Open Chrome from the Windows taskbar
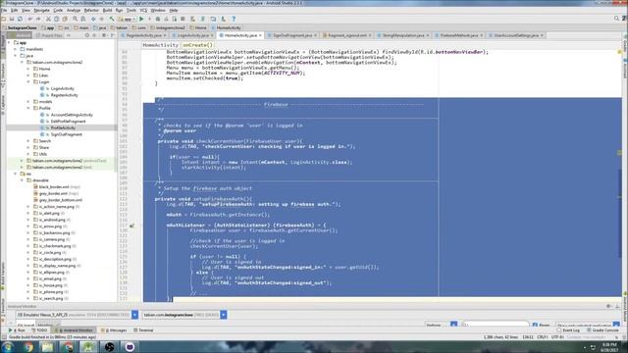Image resolution: width=628 pixels, height=353 pixels. coord(28,347)
